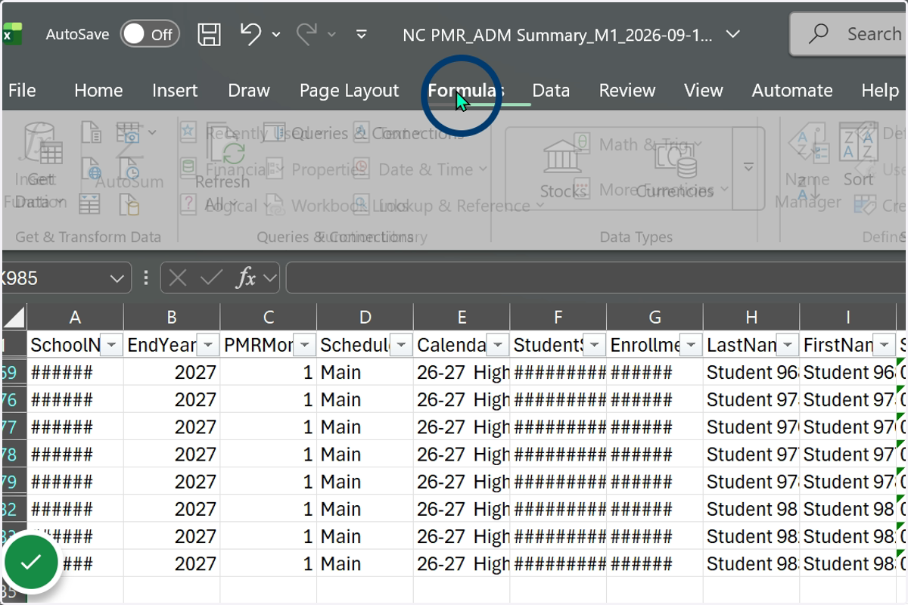
Task: Select column E header
Action: (x=462, y=317)
